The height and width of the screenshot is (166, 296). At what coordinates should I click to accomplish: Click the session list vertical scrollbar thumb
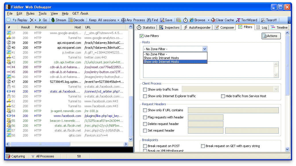coord(131,116)
